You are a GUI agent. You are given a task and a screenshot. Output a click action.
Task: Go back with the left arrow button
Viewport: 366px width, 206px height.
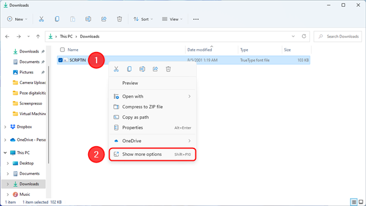[7, 36]
